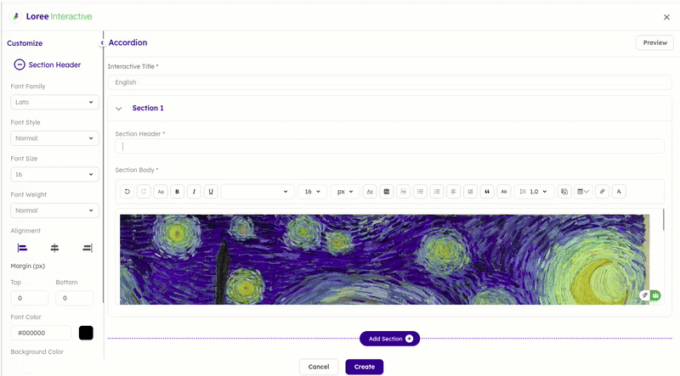The image size is (680, 376).
Task: Click the white pencil icon on the image corner
Action: pos(645,295)
